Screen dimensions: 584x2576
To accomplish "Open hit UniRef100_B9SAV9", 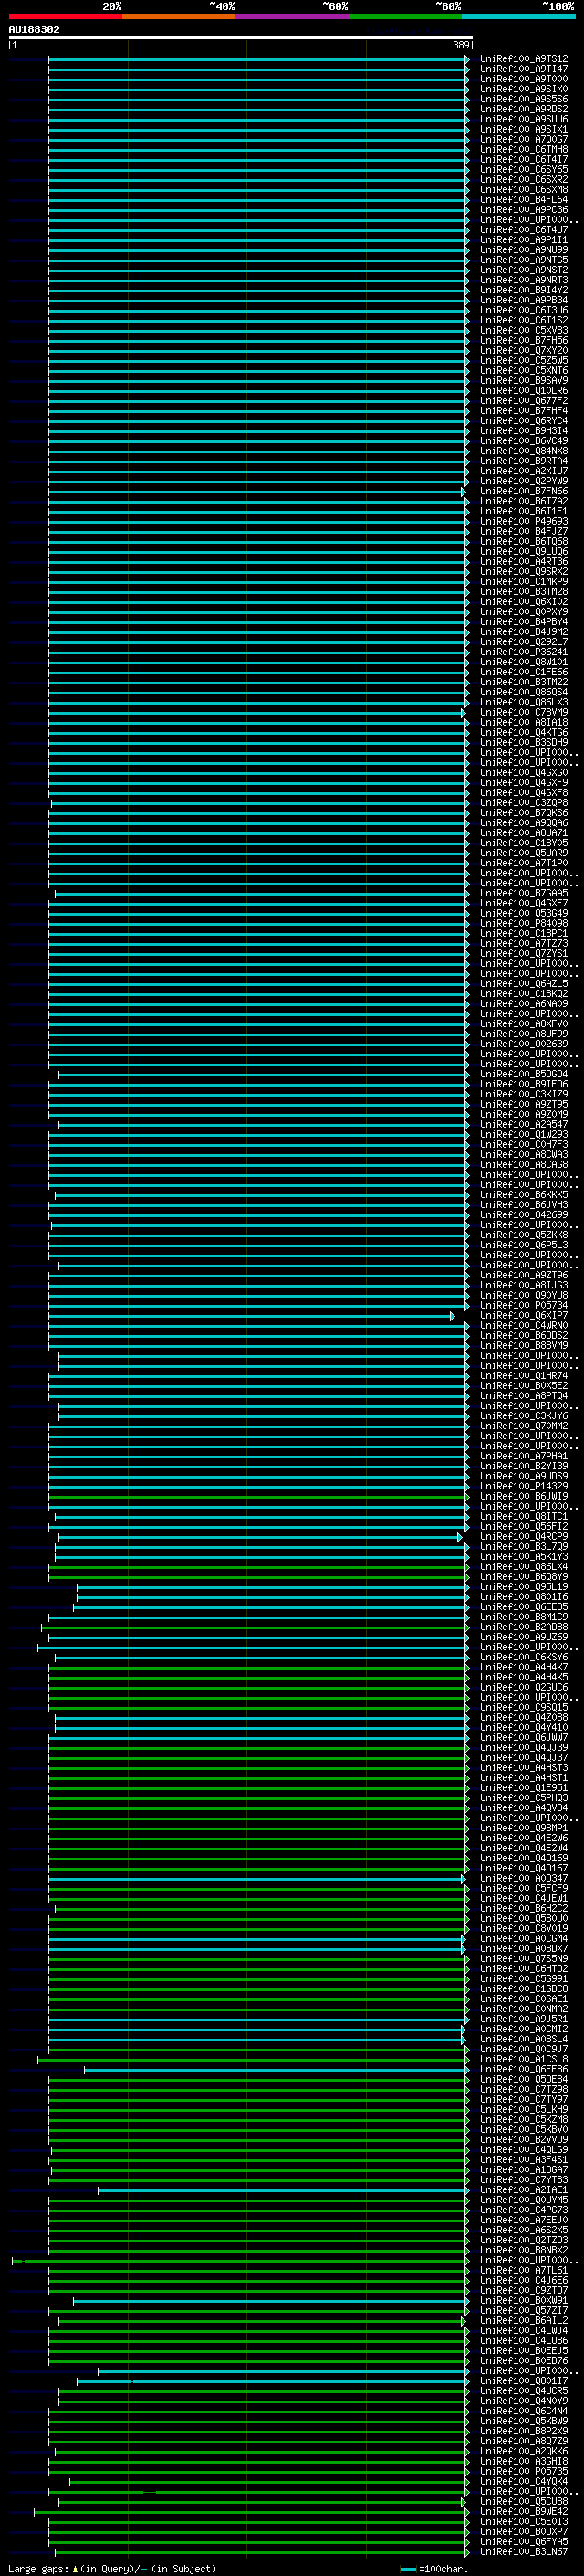I will (524, 381).
